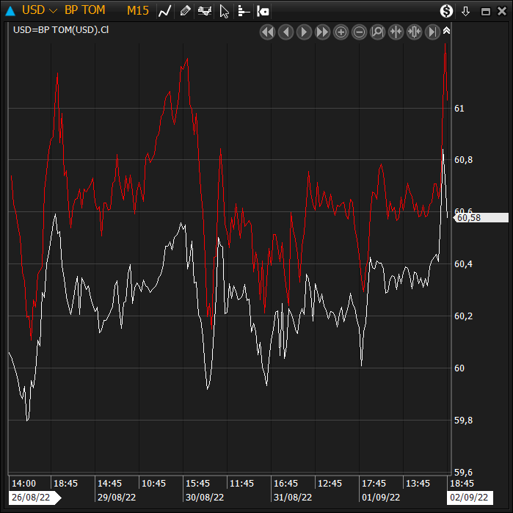513x513 pixels.
Task: Select the cursor pointer tool
Action: [225, 10]
